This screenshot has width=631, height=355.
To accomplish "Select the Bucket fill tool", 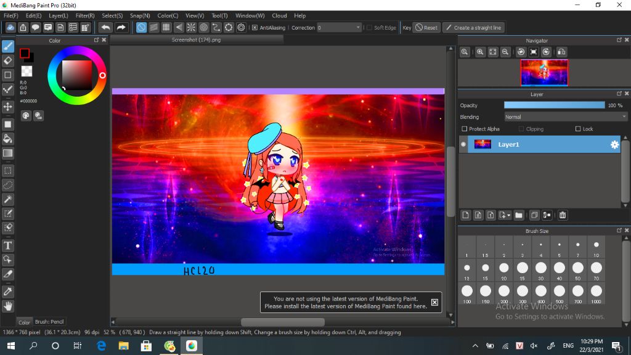I will click(x=8, y=139).
